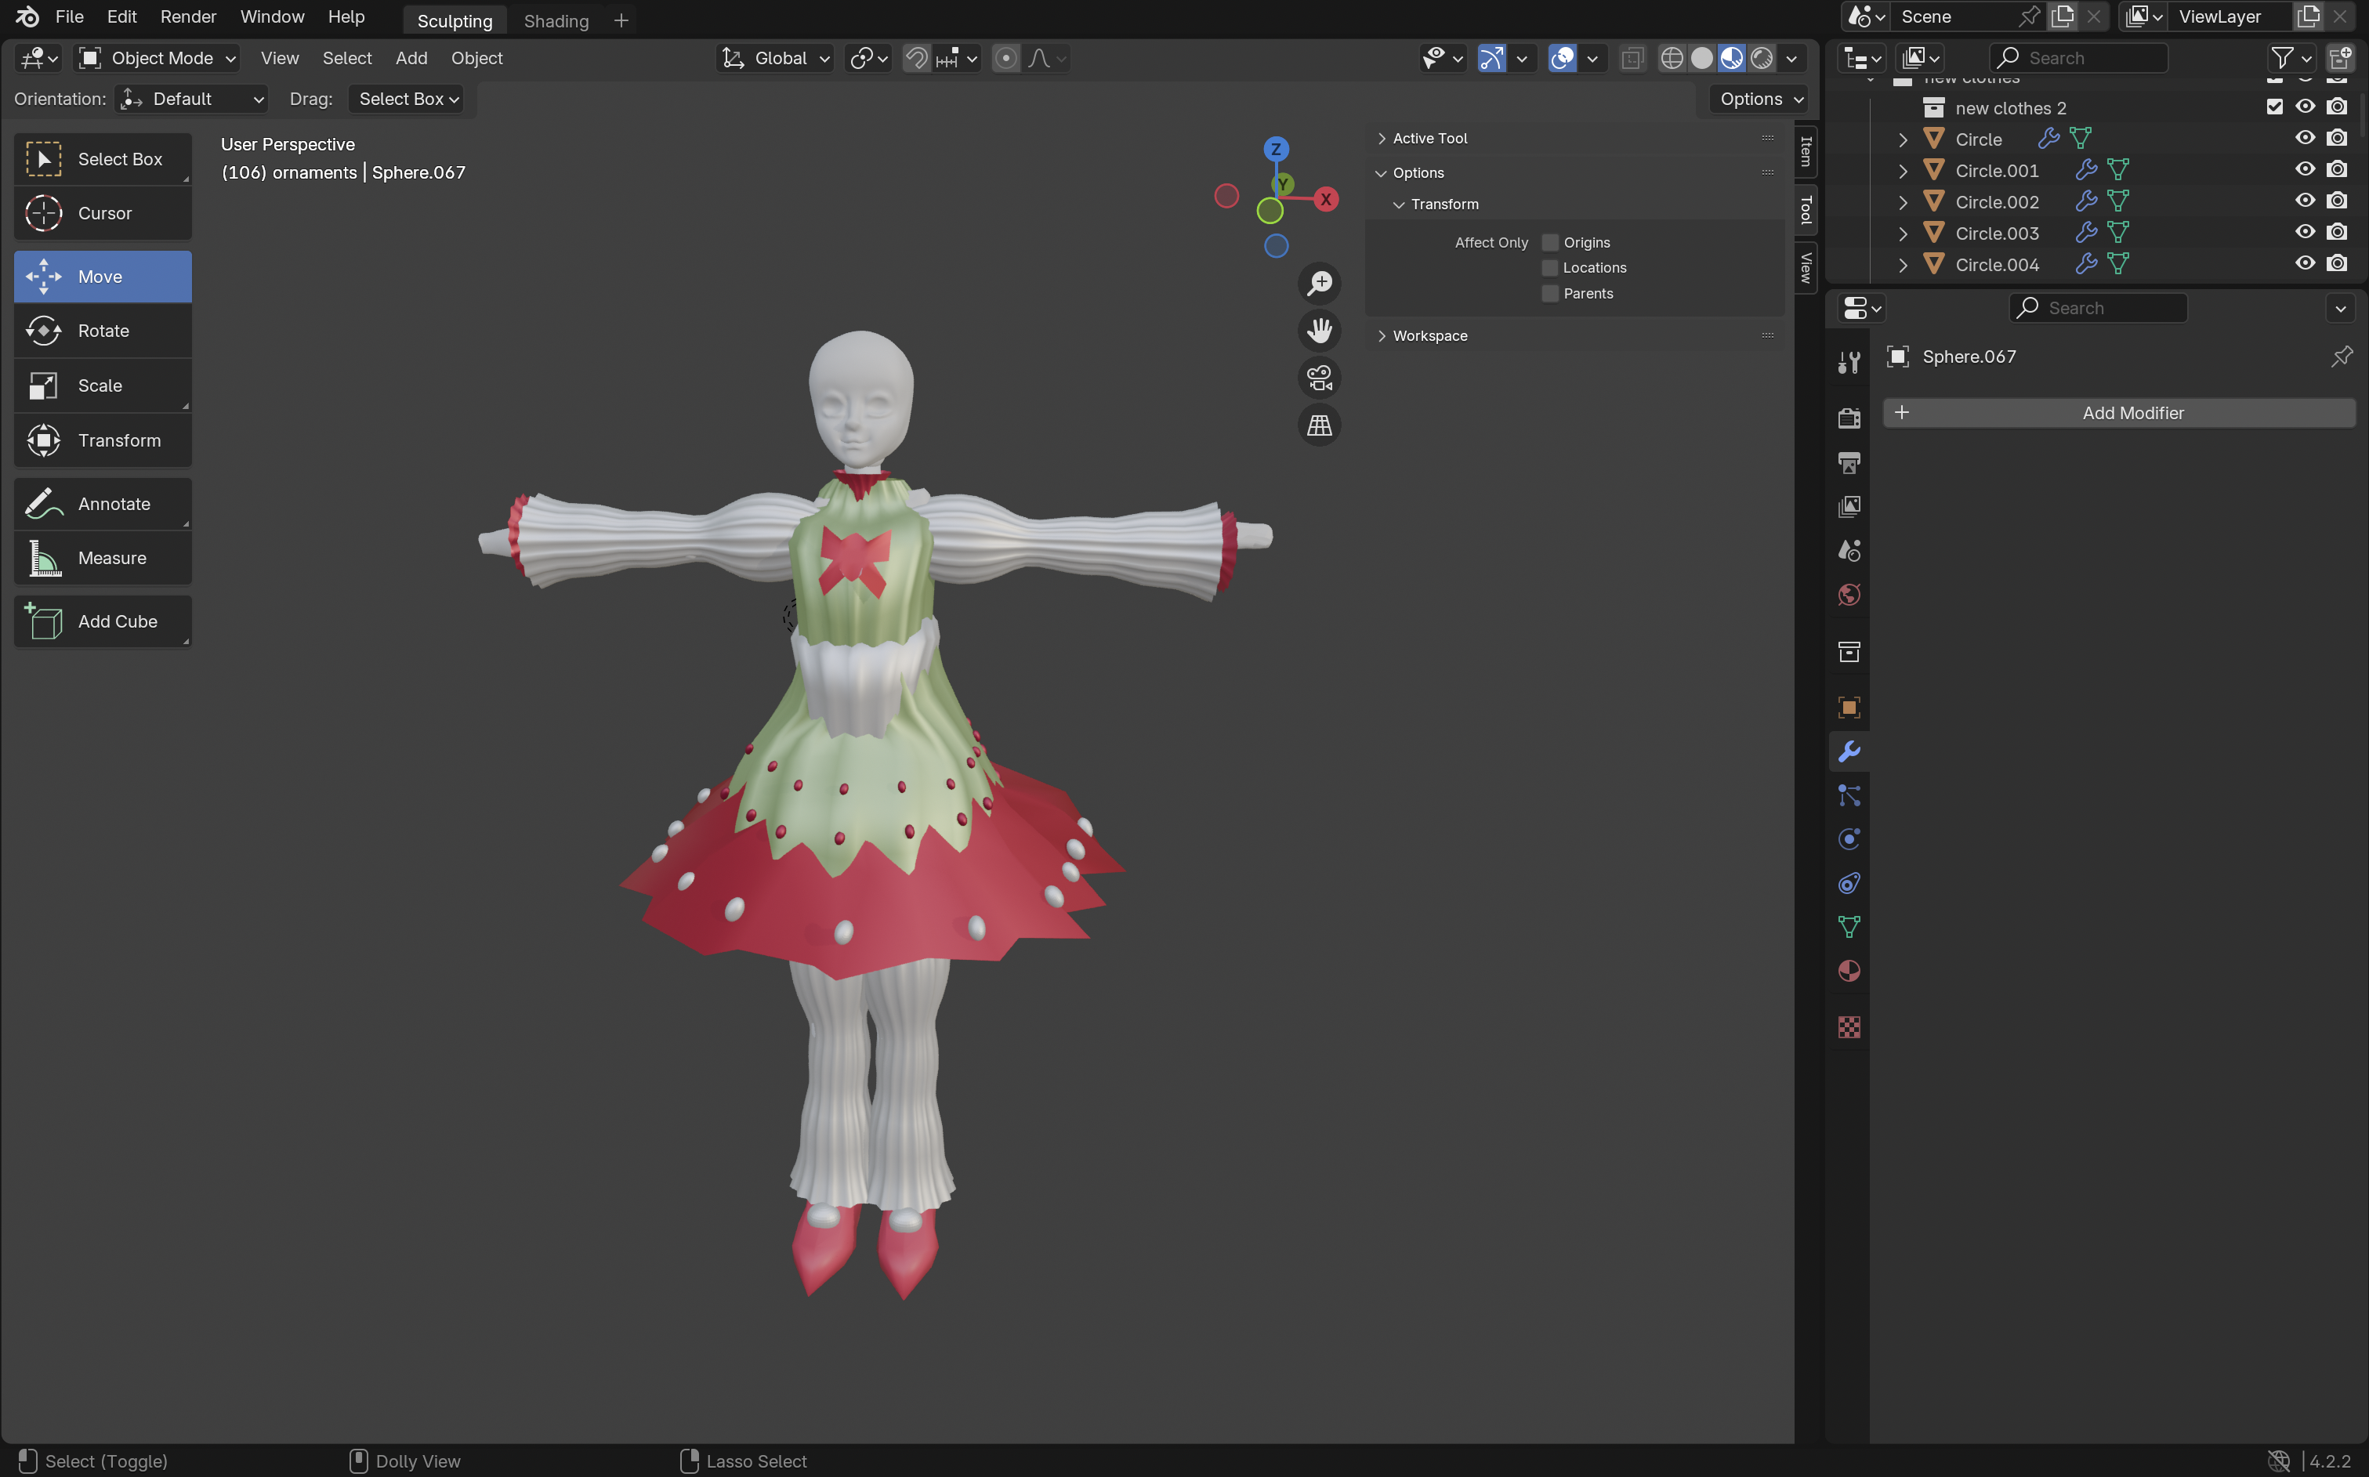Hide Circle.002 with eye icon

(x=2305, y=201)
